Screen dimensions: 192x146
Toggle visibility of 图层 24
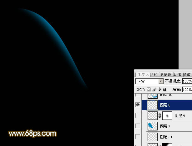pos(138,137)
